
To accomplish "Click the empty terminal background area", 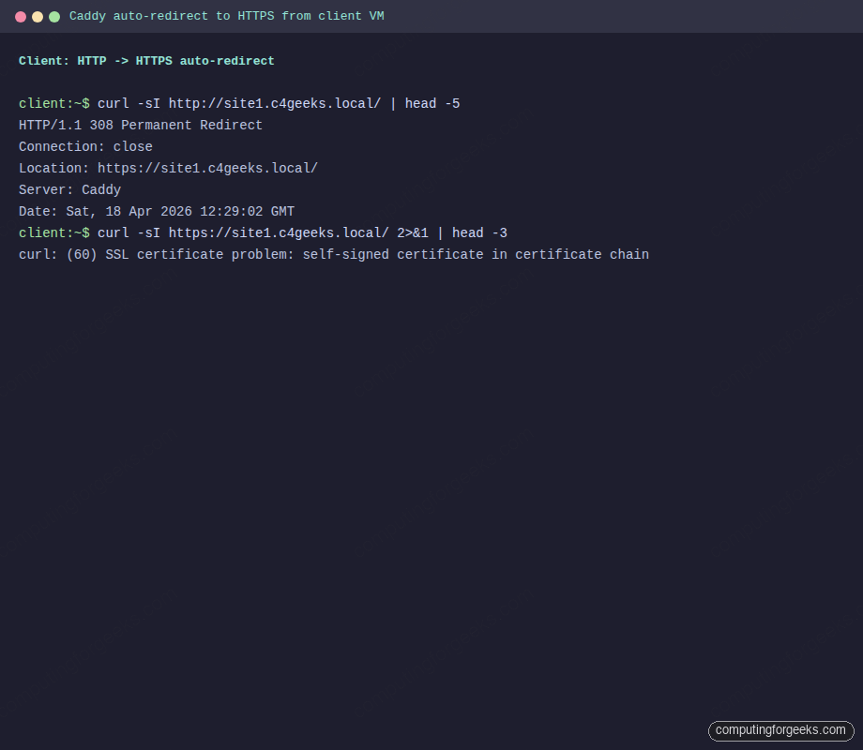I will tap(431, 469).
